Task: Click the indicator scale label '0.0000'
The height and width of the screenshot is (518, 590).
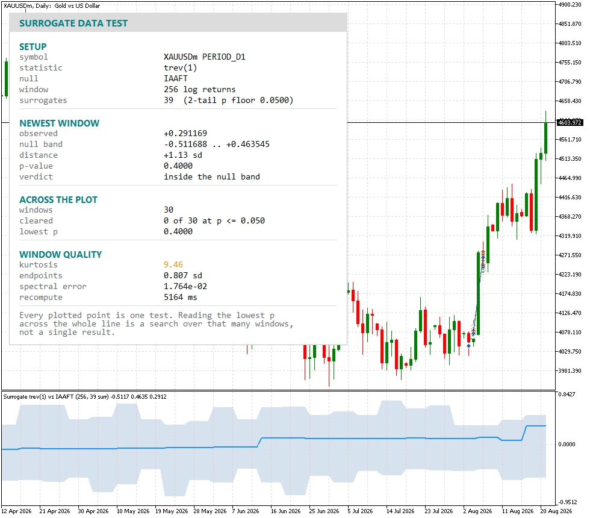Action: (567, 445)
